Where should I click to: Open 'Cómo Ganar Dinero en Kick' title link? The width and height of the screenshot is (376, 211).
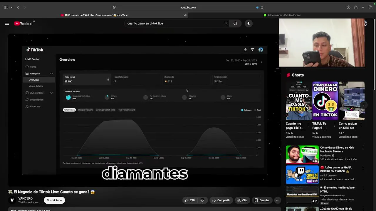pos(337,149)
